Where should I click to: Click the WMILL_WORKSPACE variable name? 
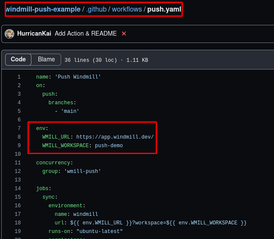pos(65,145)
